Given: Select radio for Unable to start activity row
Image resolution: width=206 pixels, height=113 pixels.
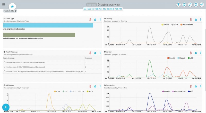Looking at the screenshot, I should coord(5,71).
